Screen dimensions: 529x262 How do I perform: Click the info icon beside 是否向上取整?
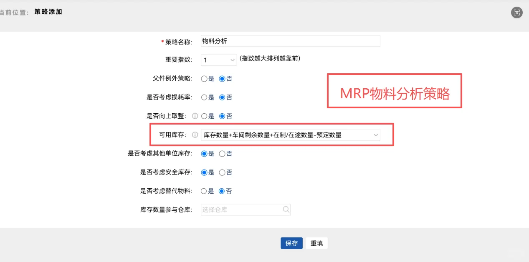click(195, 116)
